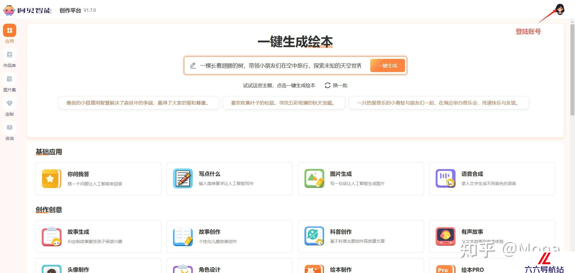
Task: Open the 写点什么 card title
Action: (x=210, y=174)
